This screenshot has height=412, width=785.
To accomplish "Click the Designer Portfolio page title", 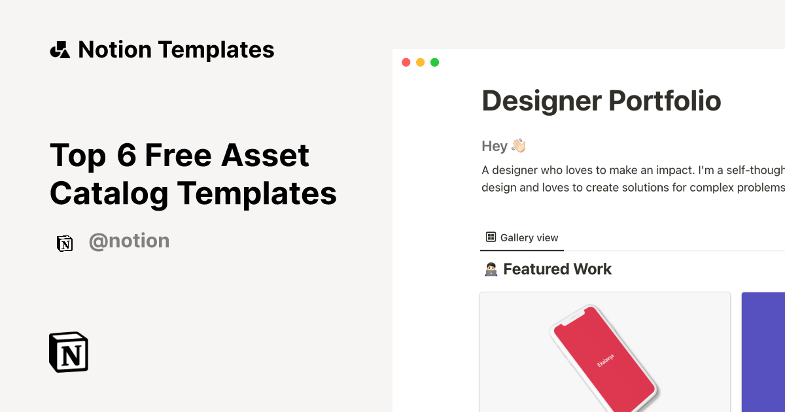I will (601, 101).
